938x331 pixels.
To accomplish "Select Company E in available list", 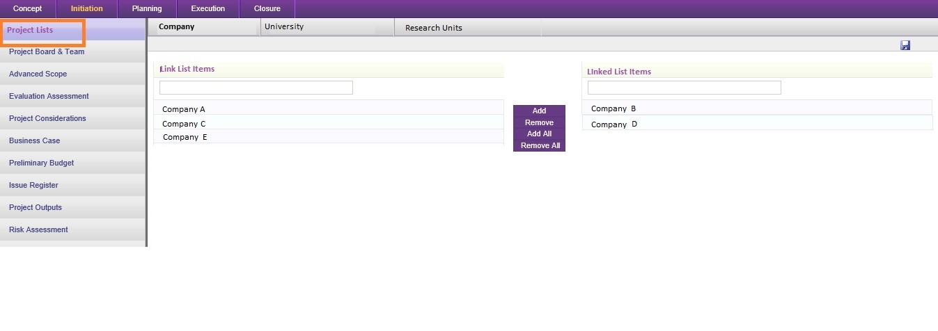I will 185,138.
